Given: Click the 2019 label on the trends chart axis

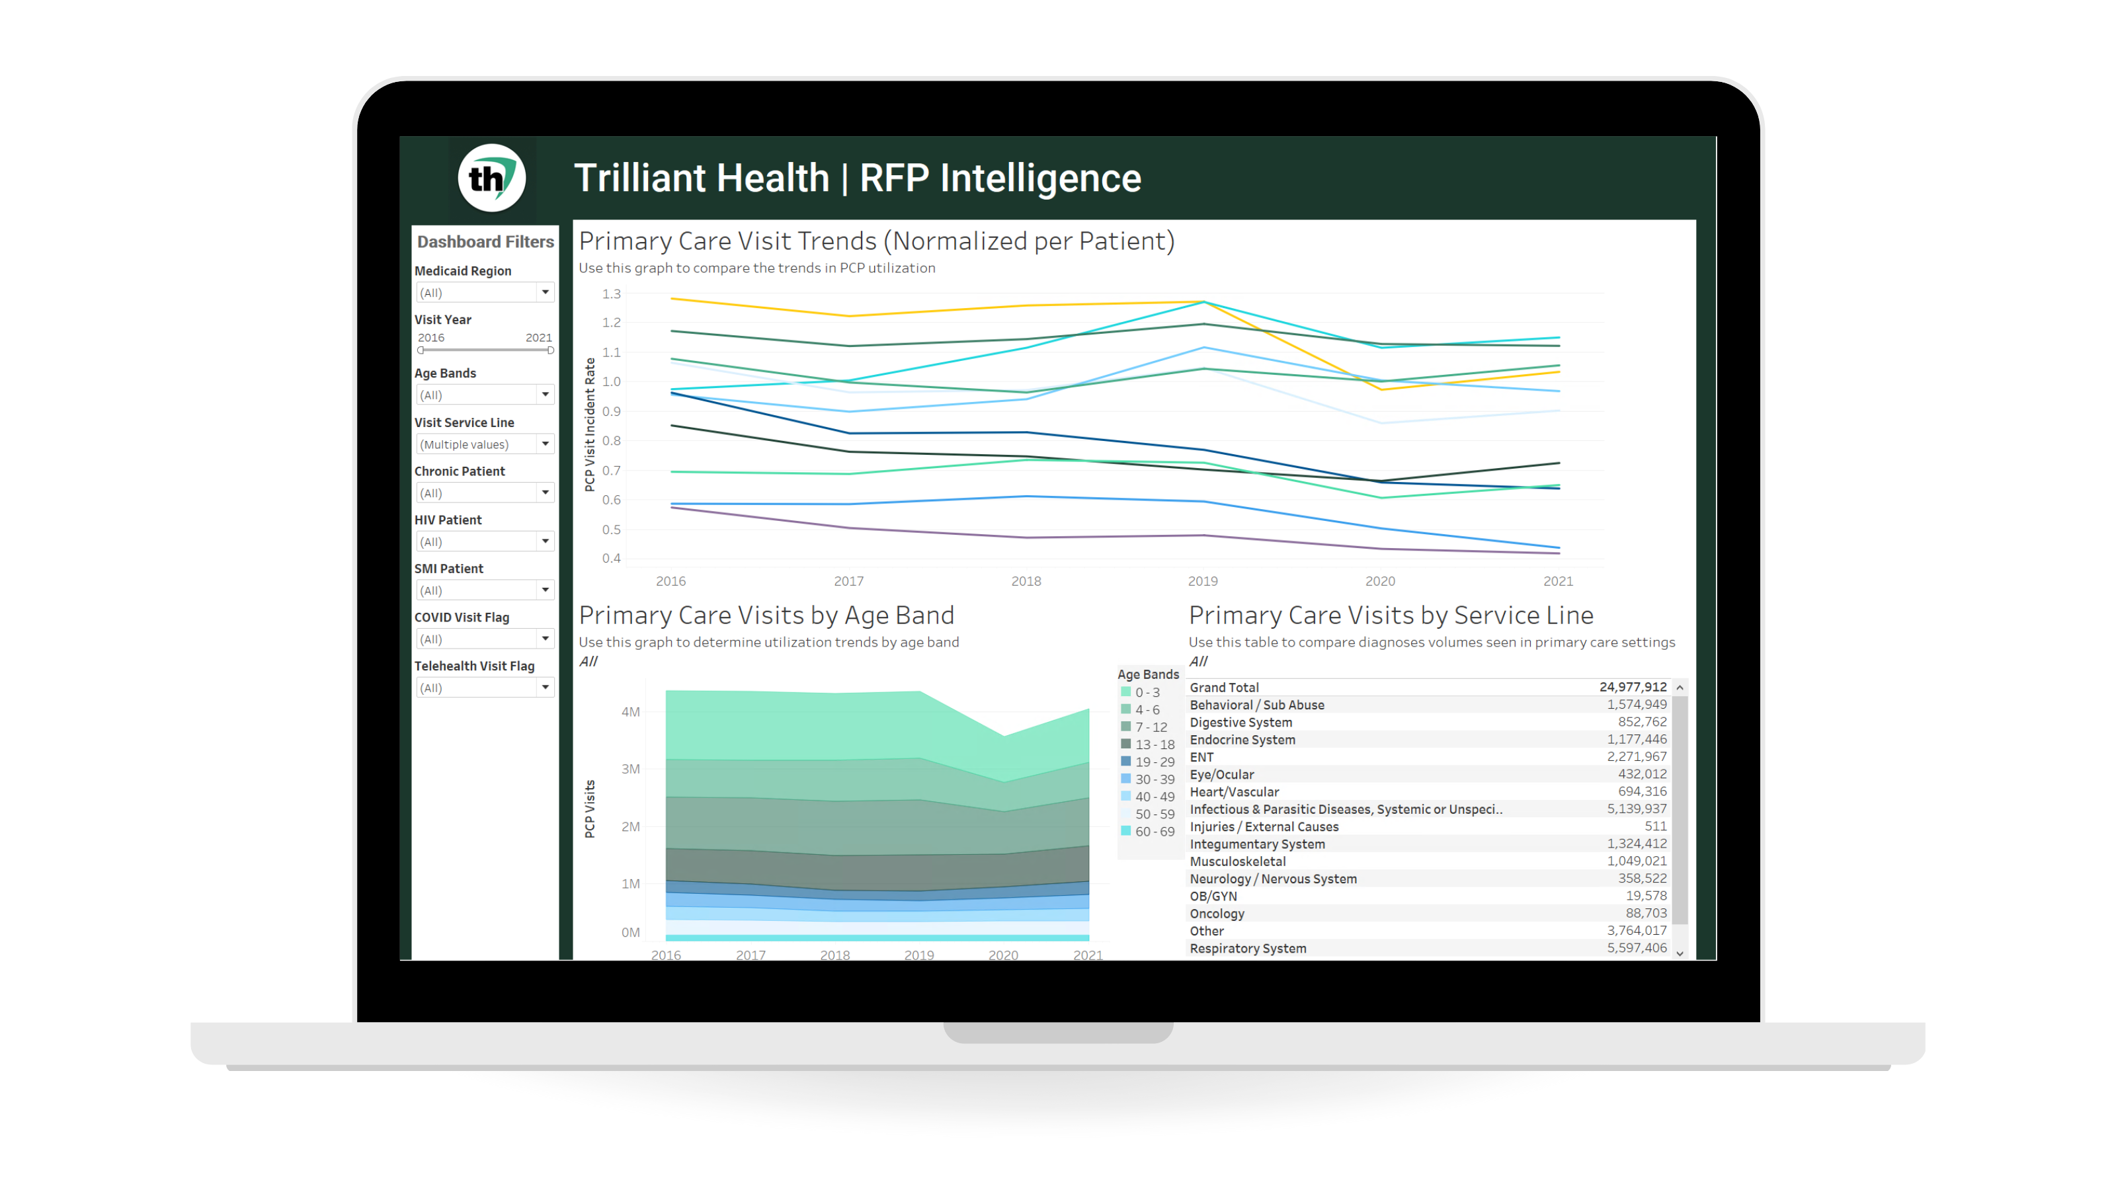Looking at the screenshot, I should 1203,580.
